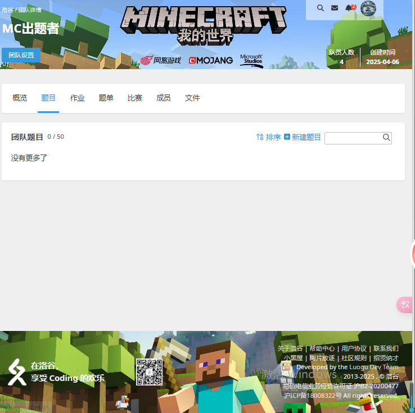Click the 队员人数 label
This screenshot has height=413, width=415.
(341, 52)
